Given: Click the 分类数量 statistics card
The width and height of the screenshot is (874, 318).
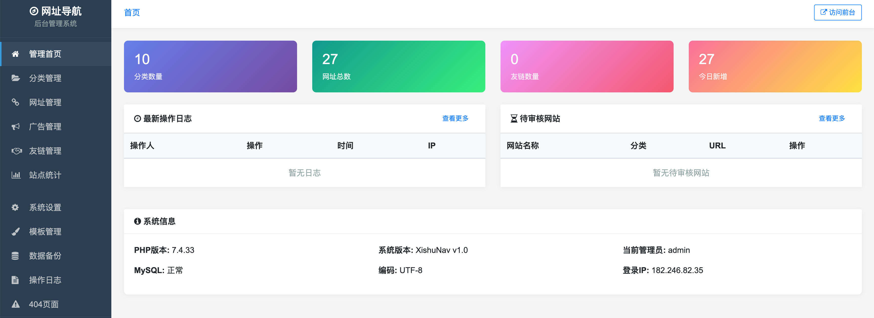Looking at the screenshot, I should pyautogui.click(x=210, y=67).
